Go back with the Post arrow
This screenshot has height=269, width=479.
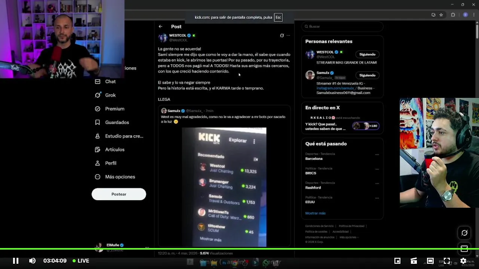161,27
